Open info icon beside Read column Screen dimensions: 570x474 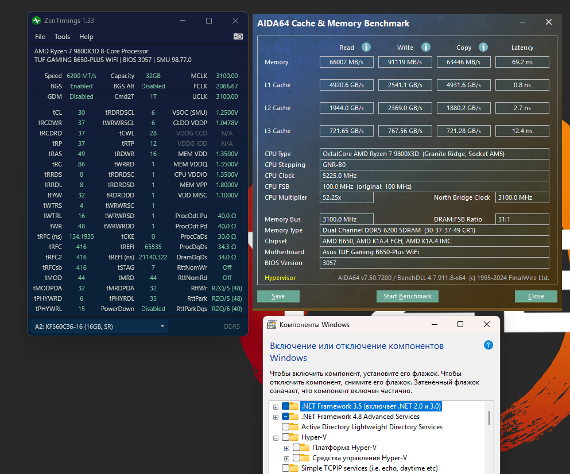tap(366, 47)
